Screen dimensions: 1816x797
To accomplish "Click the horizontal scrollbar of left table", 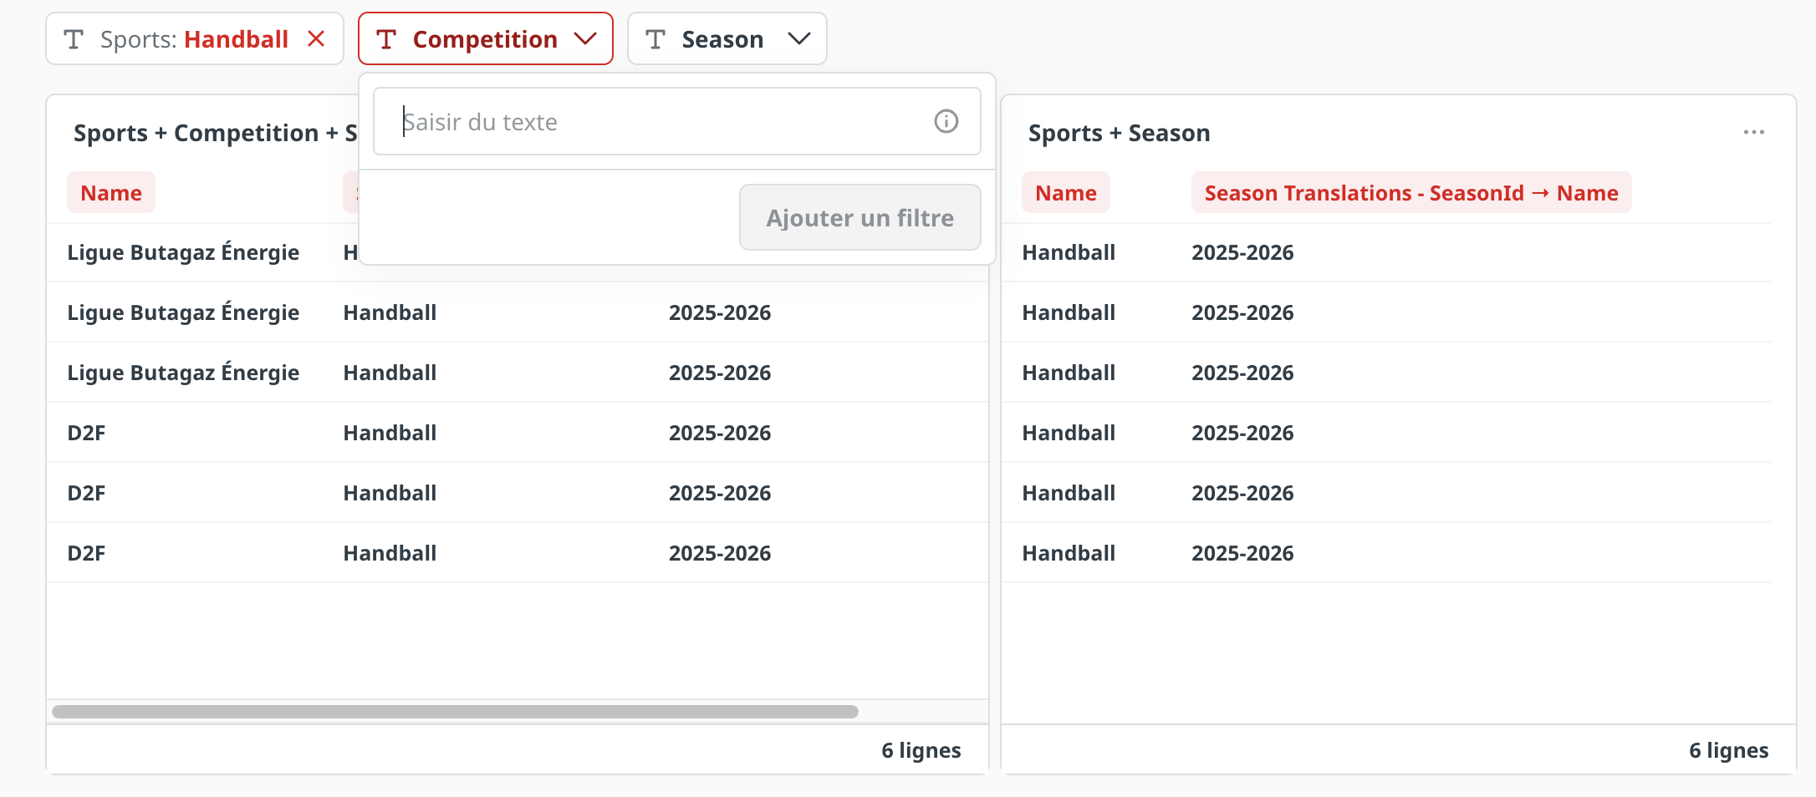I will coord(455,712).
